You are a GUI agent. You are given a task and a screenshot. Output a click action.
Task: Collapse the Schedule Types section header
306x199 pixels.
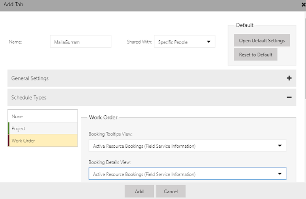pyautogui.click(x=143, y=97)
